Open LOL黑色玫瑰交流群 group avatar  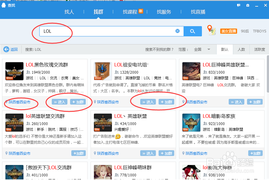coord(14,71)
